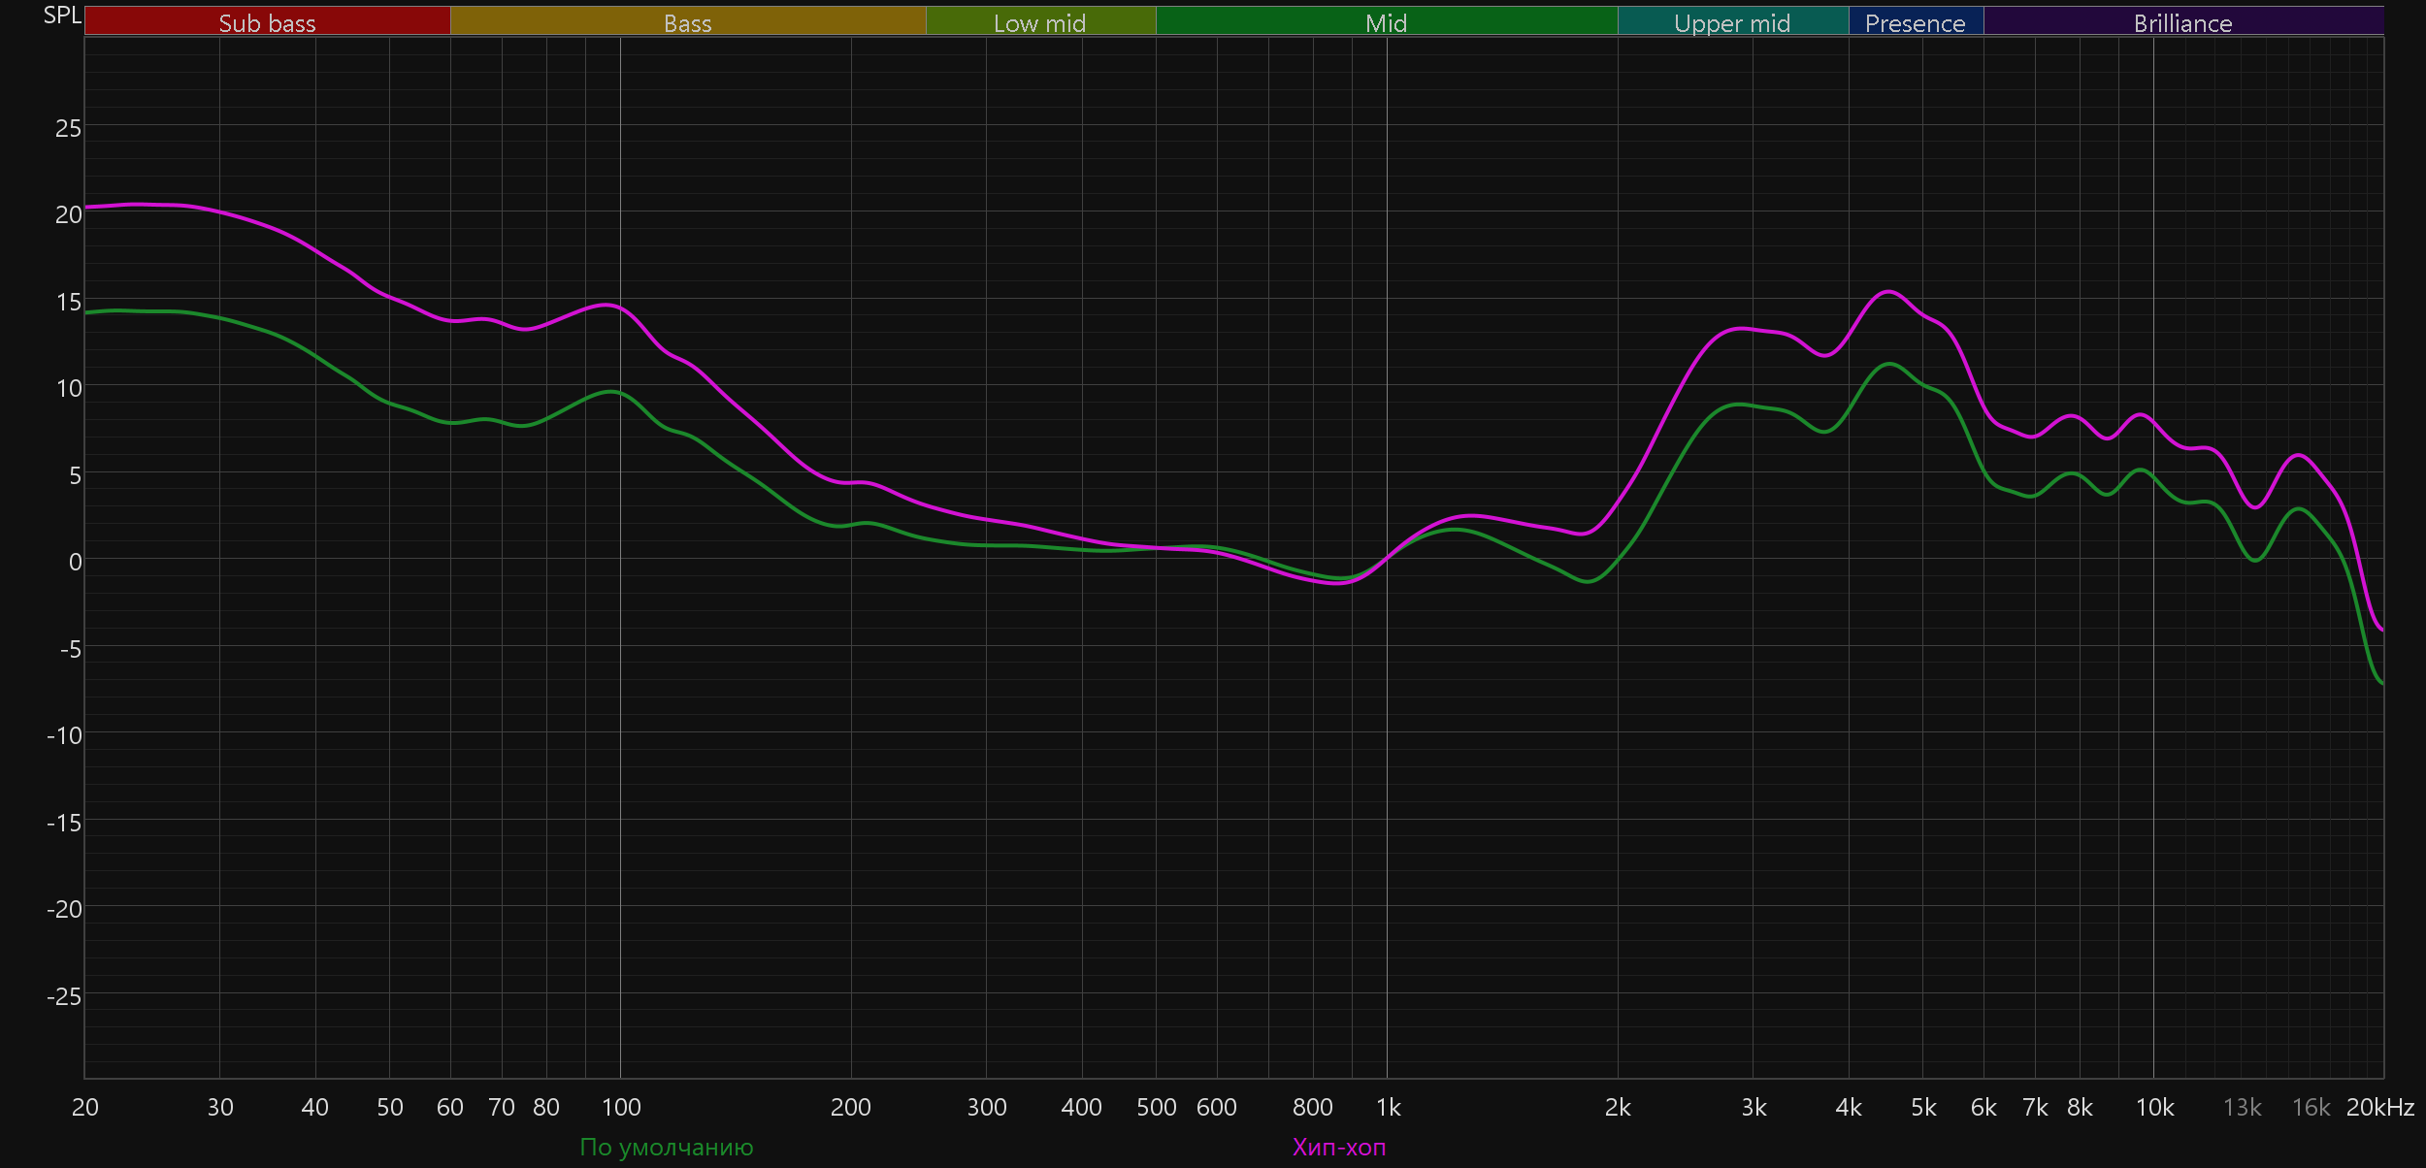Click the Bass frequency band header
This screenshot has width=2426, height=1168.
[687, 22]
